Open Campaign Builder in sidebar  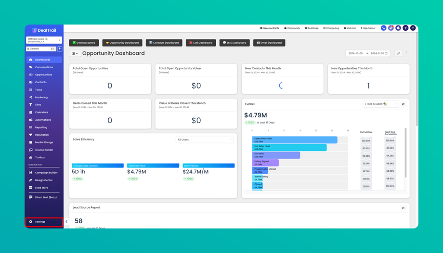coord(44,173)
